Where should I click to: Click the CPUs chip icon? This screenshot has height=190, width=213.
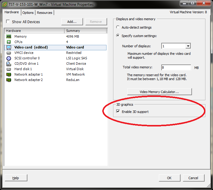point(9,42)
